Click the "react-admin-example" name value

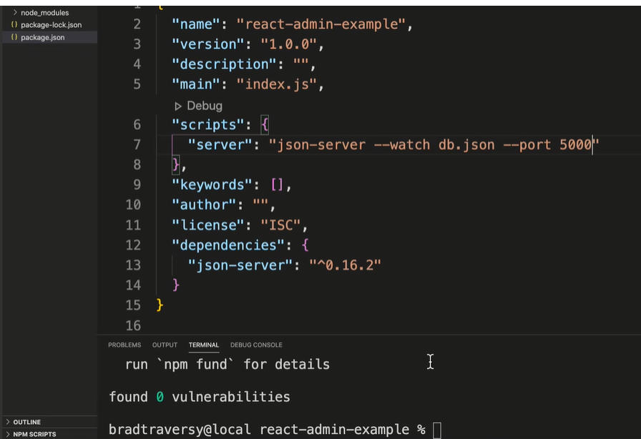(321, 24)
